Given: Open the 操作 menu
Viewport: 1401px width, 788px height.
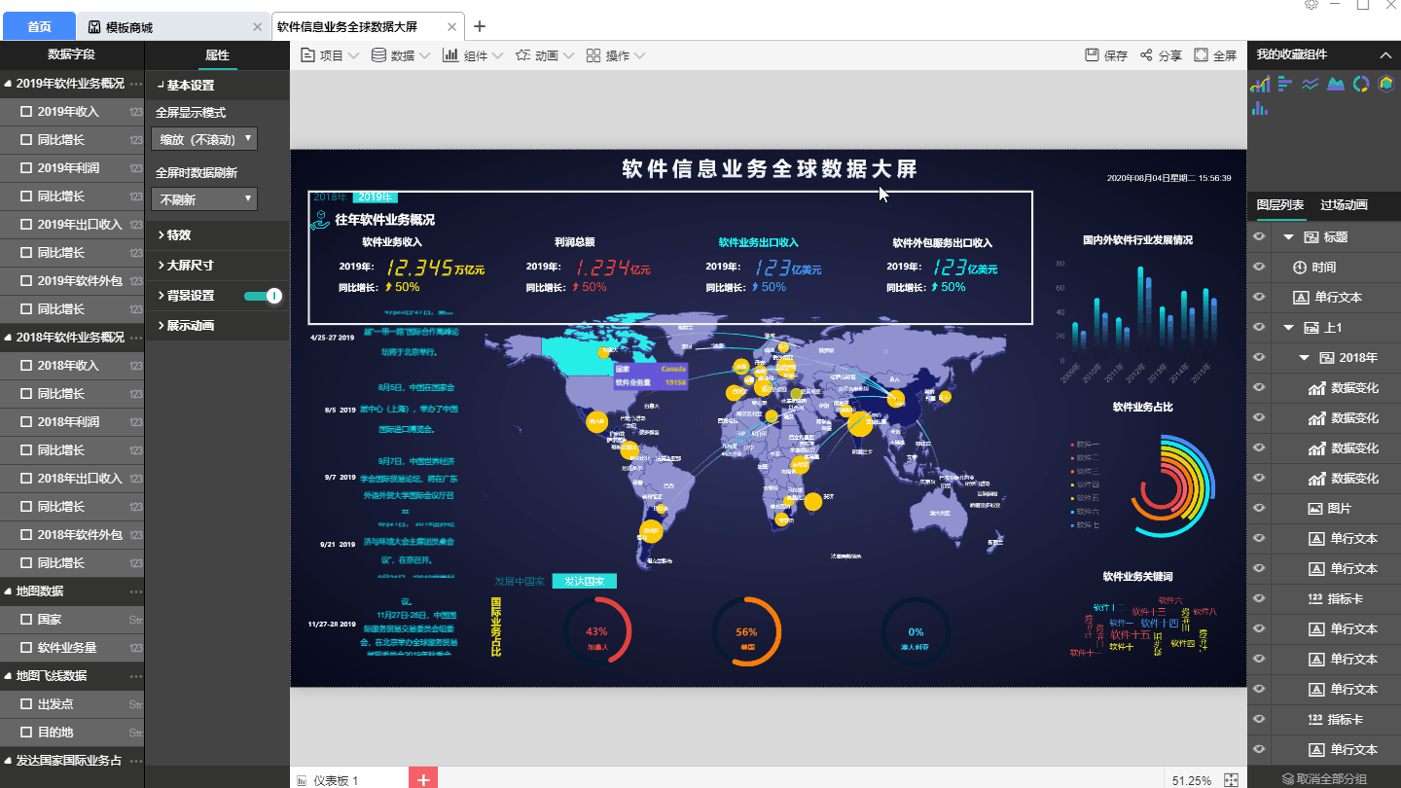Looking at the screenshot, I should click(616, 55).
